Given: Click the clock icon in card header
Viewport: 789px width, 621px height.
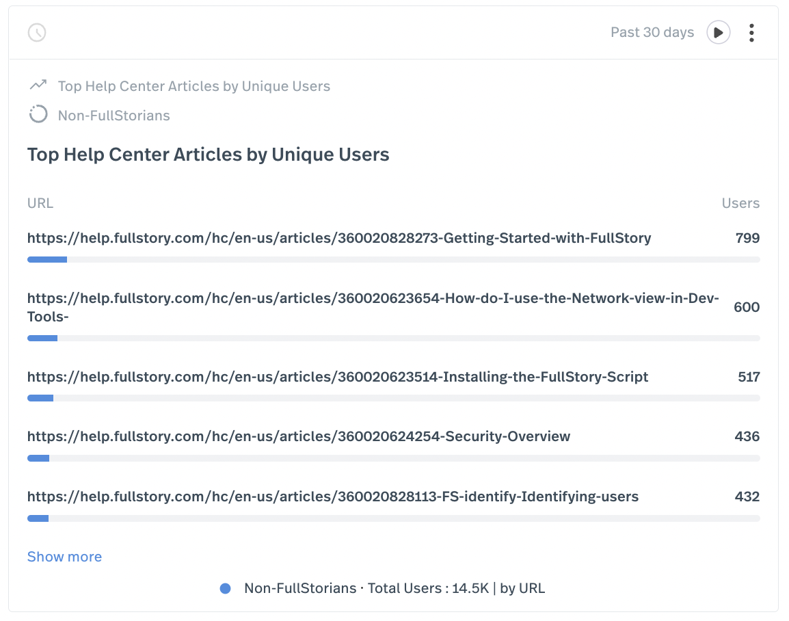Looking at the screenshot, I should (x=37, y=32).
